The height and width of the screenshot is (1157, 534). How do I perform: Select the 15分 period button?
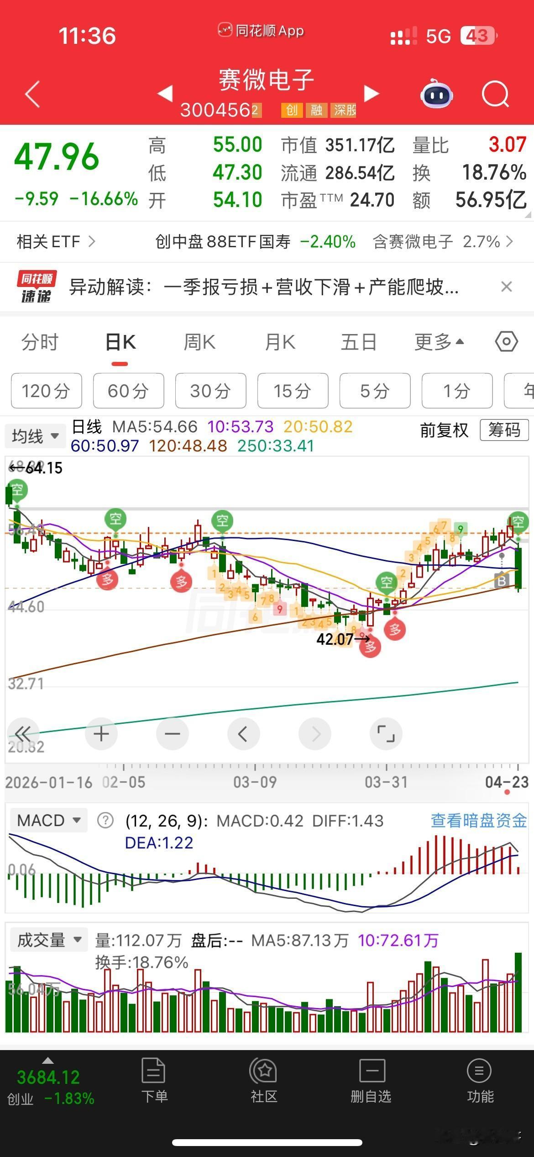293,391
